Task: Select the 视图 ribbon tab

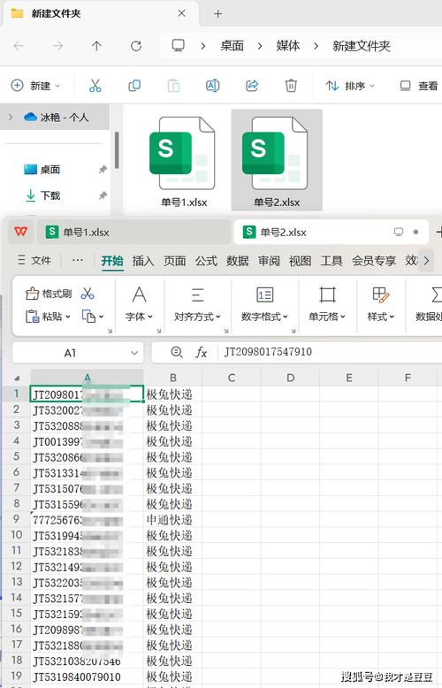Action: point(301,261)
